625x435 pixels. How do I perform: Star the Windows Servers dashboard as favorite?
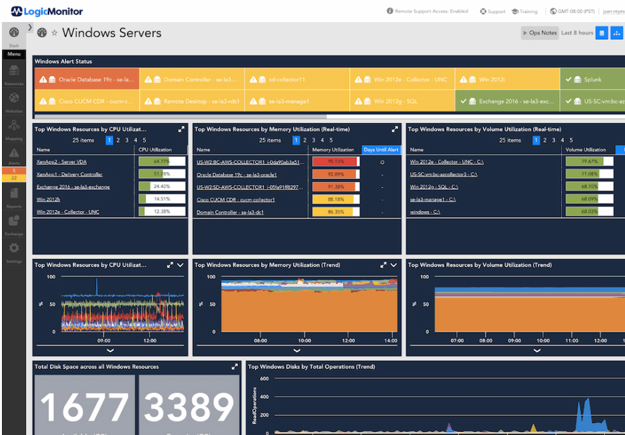[54, 33]
